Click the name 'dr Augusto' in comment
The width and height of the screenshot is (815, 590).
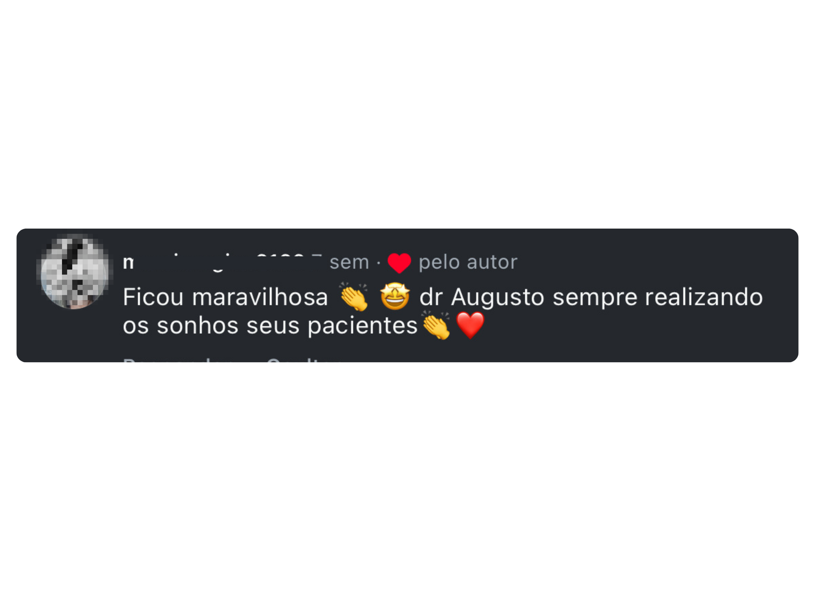point(482,297)
